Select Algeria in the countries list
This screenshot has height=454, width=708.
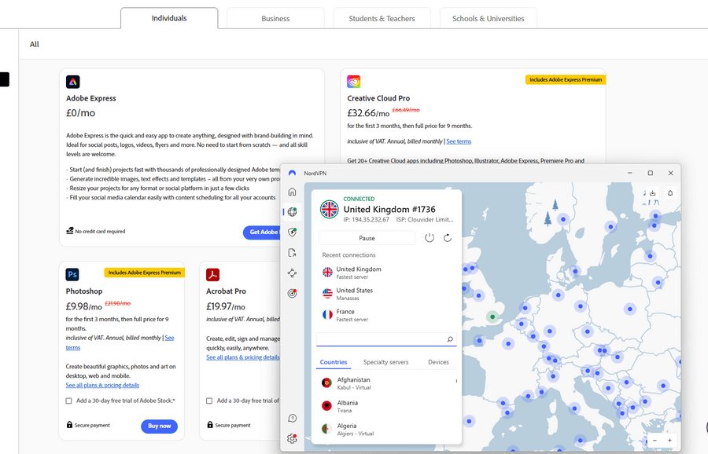(386, 429)
